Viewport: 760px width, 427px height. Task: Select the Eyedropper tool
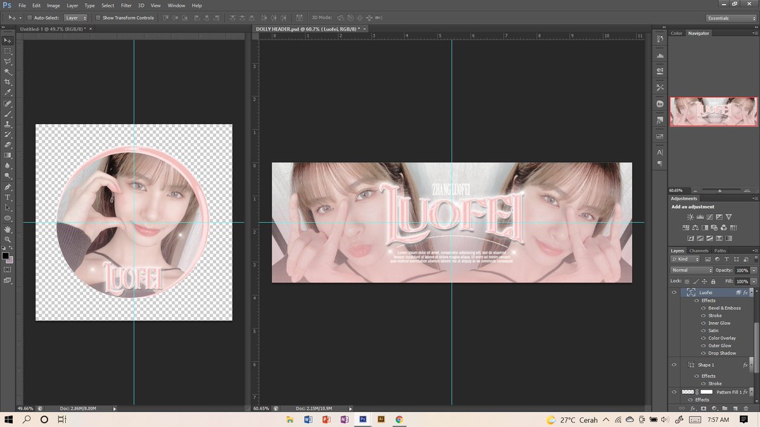[8, 92]
